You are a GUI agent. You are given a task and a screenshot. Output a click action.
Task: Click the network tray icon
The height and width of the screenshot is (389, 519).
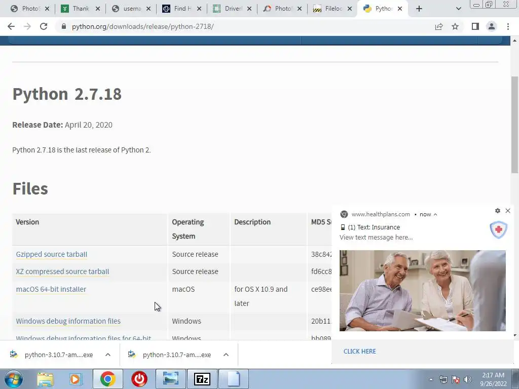(443, 379)
